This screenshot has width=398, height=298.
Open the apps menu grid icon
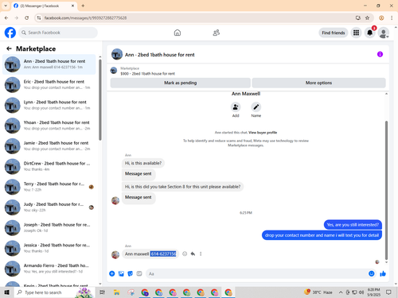point(356,33)
